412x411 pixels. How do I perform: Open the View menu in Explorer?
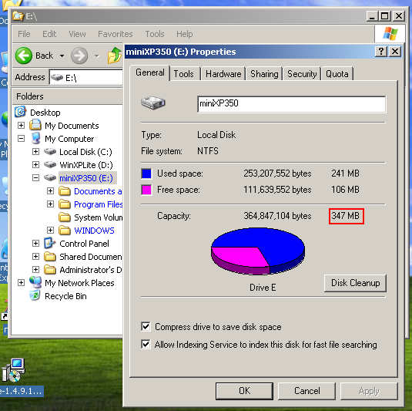point(77,34)
